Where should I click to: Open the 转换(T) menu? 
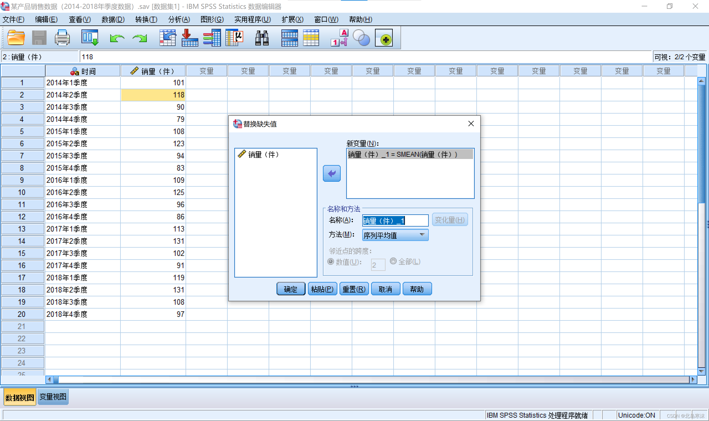146,19
